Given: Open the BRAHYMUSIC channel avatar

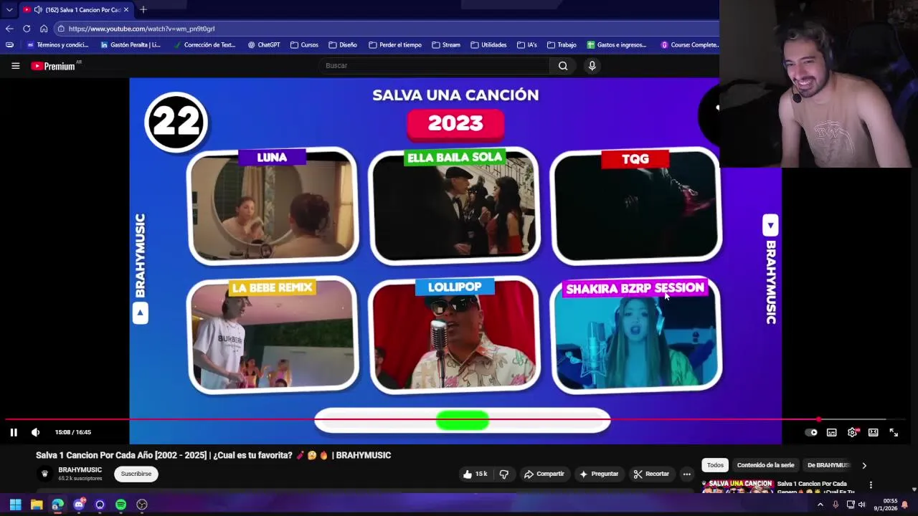Looking at the screenshot, I should [44, 474].
